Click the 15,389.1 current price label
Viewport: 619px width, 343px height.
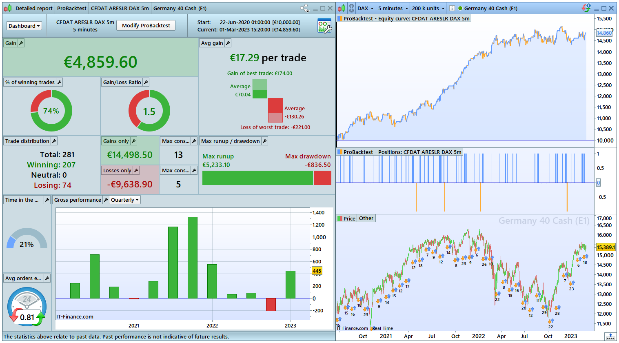tap(606, 247)
